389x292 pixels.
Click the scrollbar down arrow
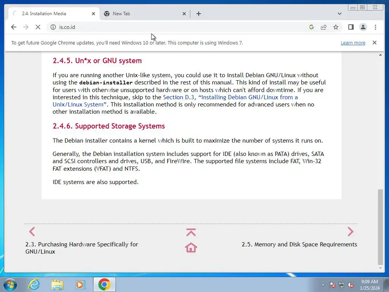(x=380, y=268)
